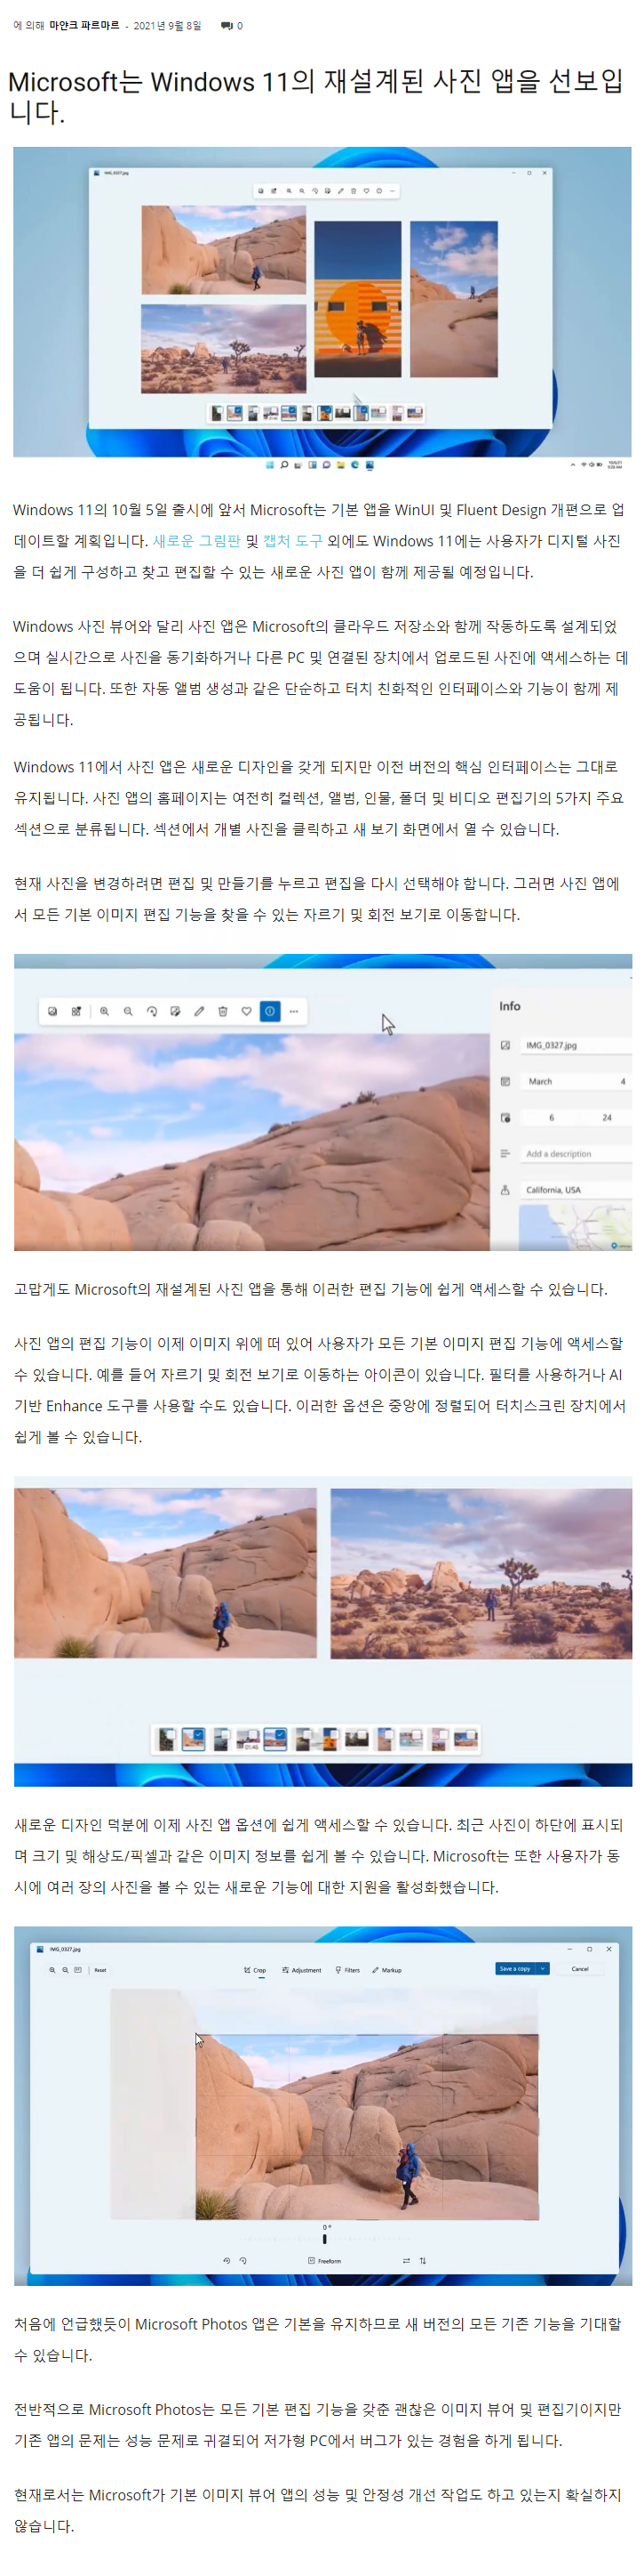The image size is (644, 2576).
Task: Click trash delete icon in Info screenshot toolbar
Action: coord(223,1011)
